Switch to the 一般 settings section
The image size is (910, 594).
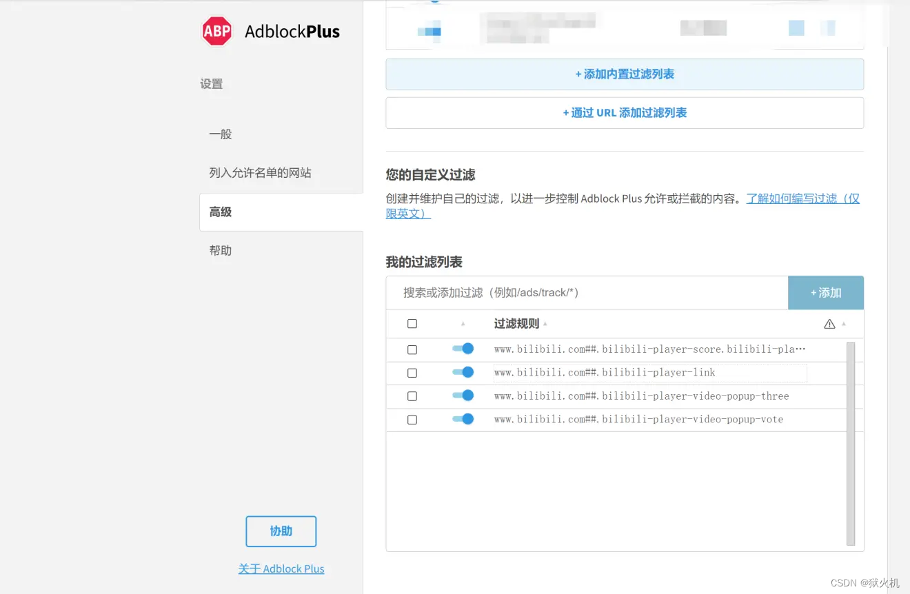[220, 134]
